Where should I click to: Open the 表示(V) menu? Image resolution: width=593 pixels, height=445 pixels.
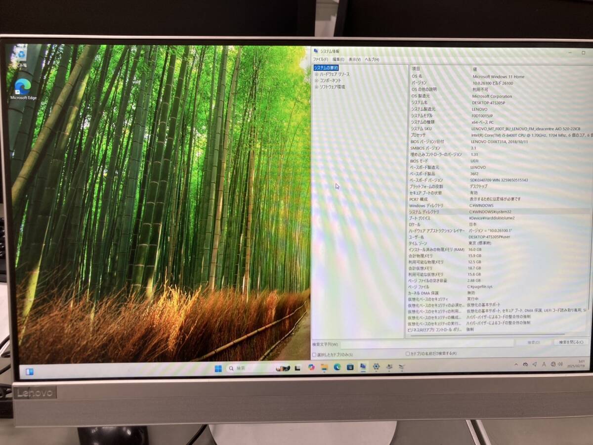(x=355, y=59)
